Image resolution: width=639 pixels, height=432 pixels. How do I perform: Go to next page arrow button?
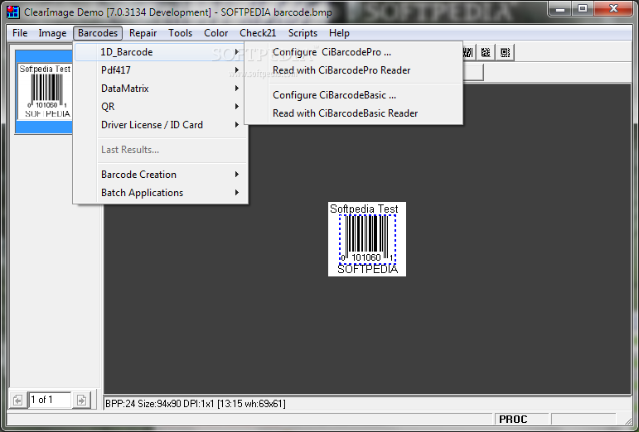click(81, 401)
